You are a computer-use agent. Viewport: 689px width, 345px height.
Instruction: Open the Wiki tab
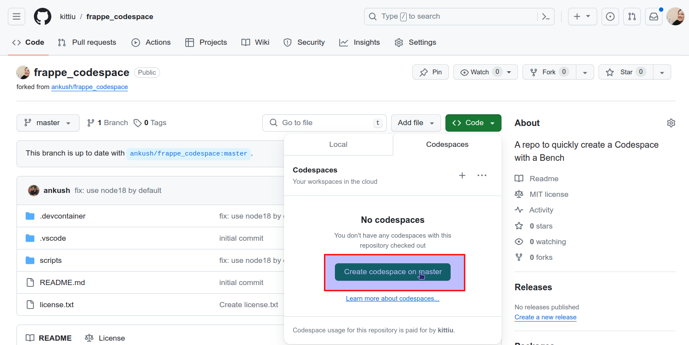tap(255, 42)
